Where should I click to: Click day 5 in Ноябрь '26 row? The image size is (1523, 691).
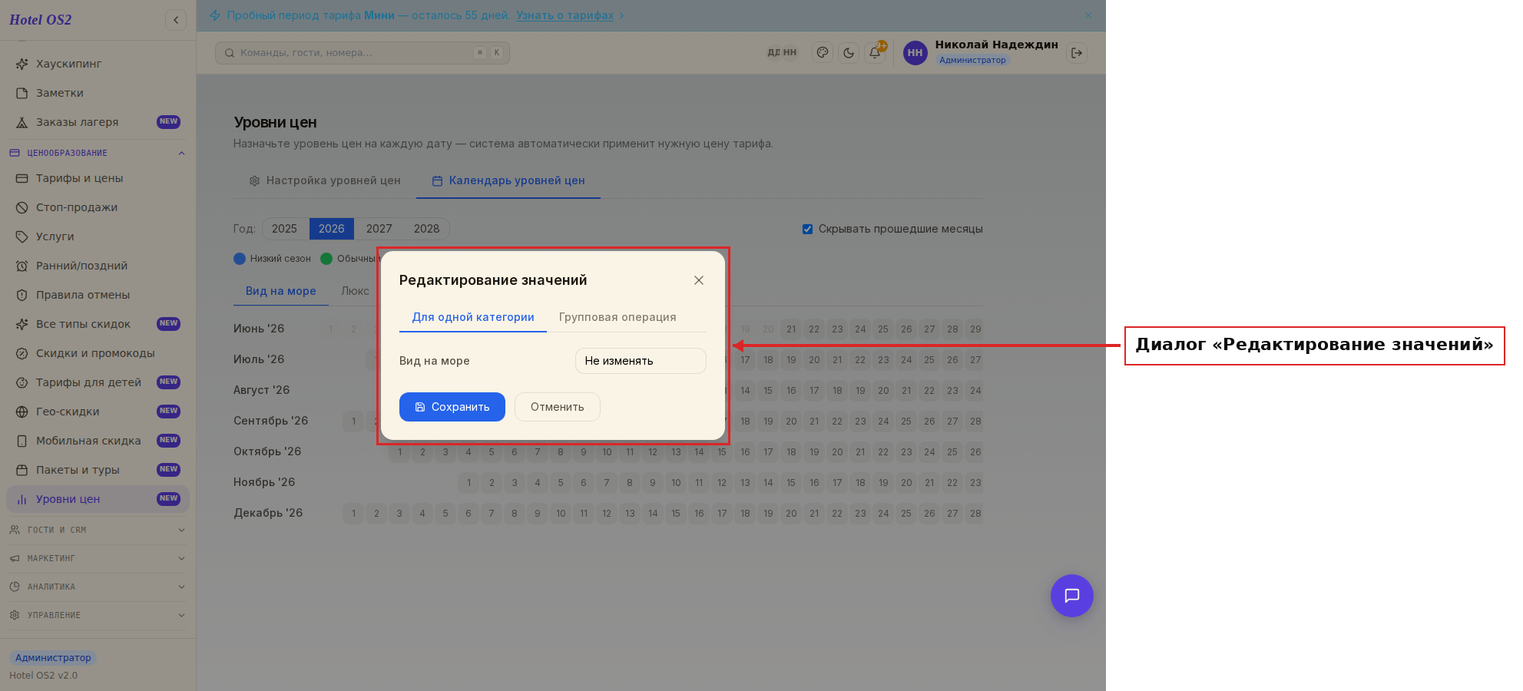[x=561, y=483]
